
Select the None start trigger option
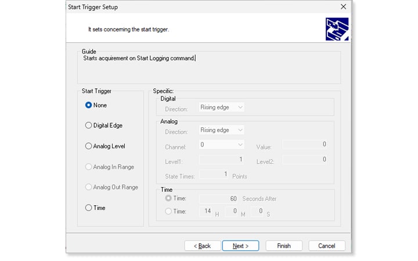point(96,105)
